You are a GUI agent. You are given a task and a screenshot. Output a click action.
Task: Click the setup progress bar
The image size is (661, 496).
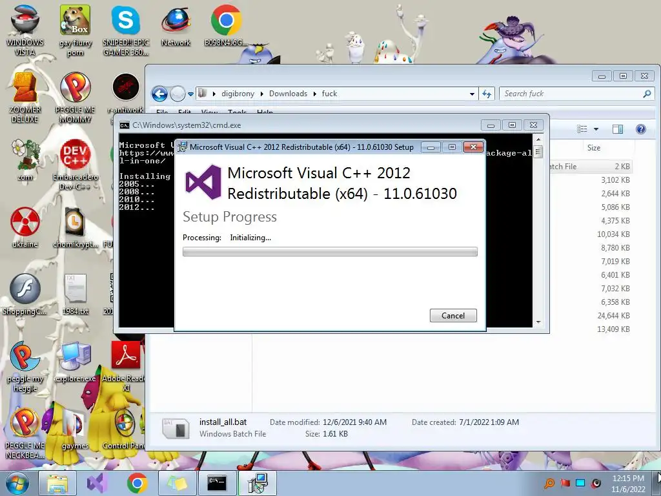point(330,252)
